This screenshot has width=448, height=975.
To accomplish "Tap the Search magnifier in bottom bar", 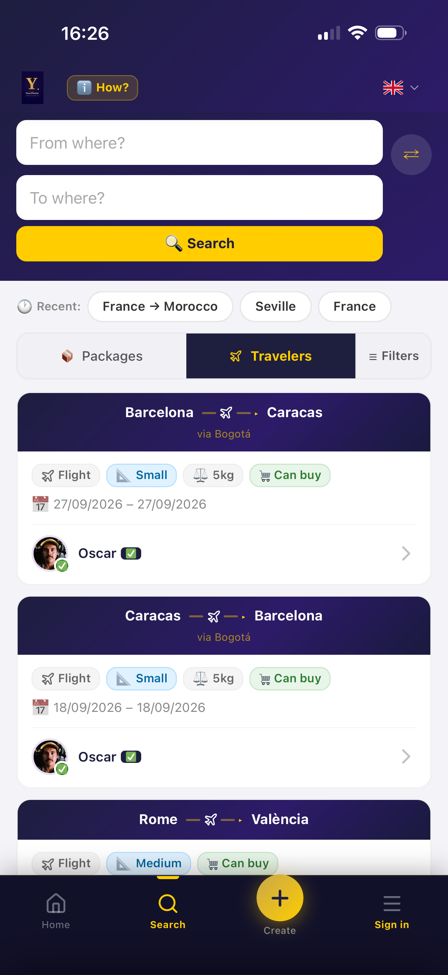I will [x=168, y=904].
